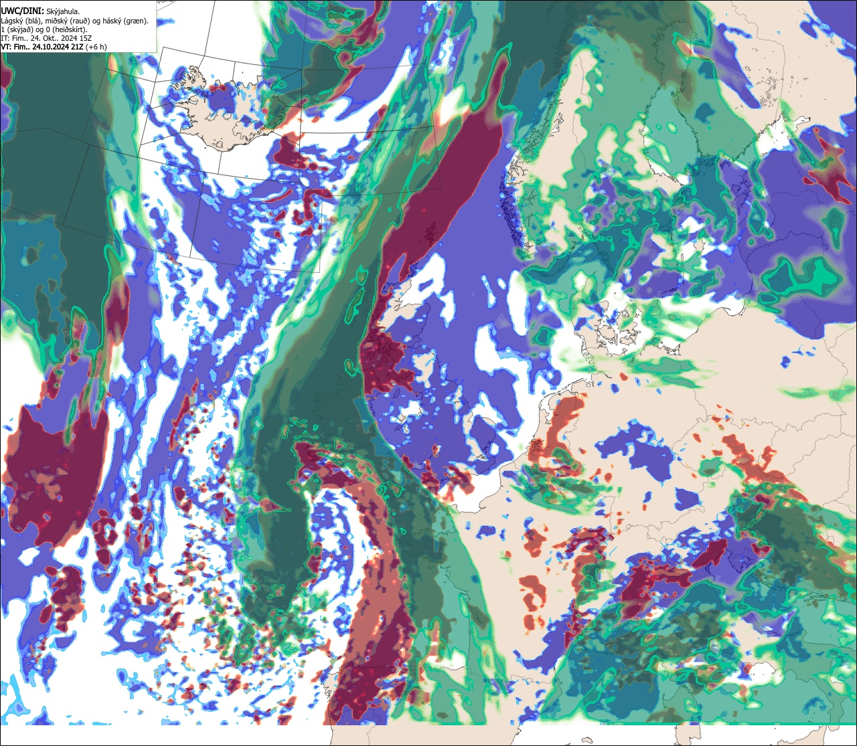
Task: Click the "UWC/DINI: Skýjahula." title text
Action: pos(40,11)
